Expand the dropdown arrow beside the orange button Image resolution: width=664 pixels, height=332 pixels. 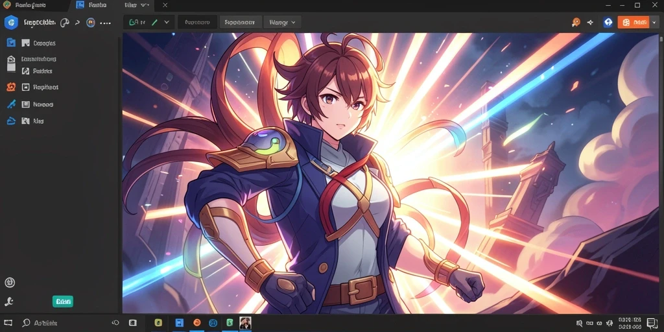(654, 23)
